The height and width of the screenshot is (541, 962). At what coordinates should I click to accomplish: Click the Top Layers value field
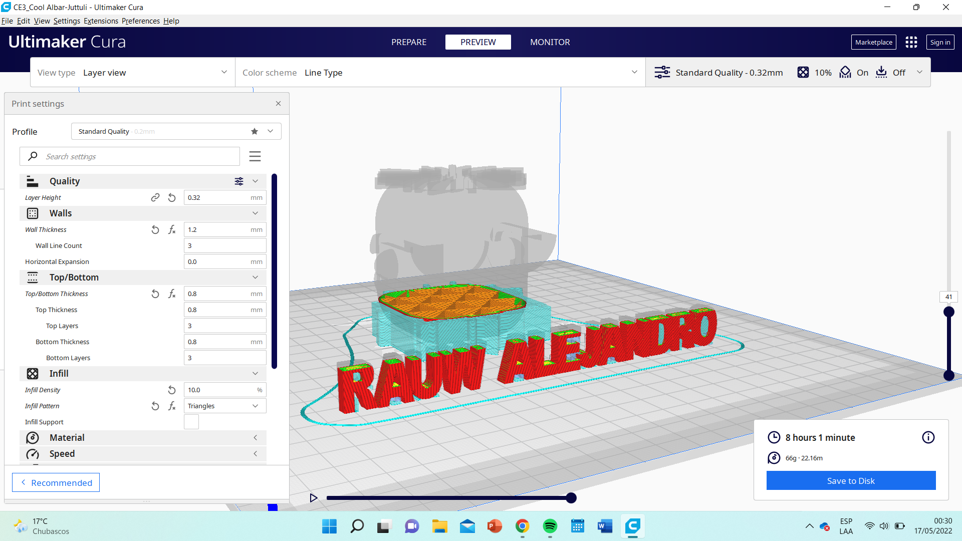pyautogui.click(x=225, y=326)
